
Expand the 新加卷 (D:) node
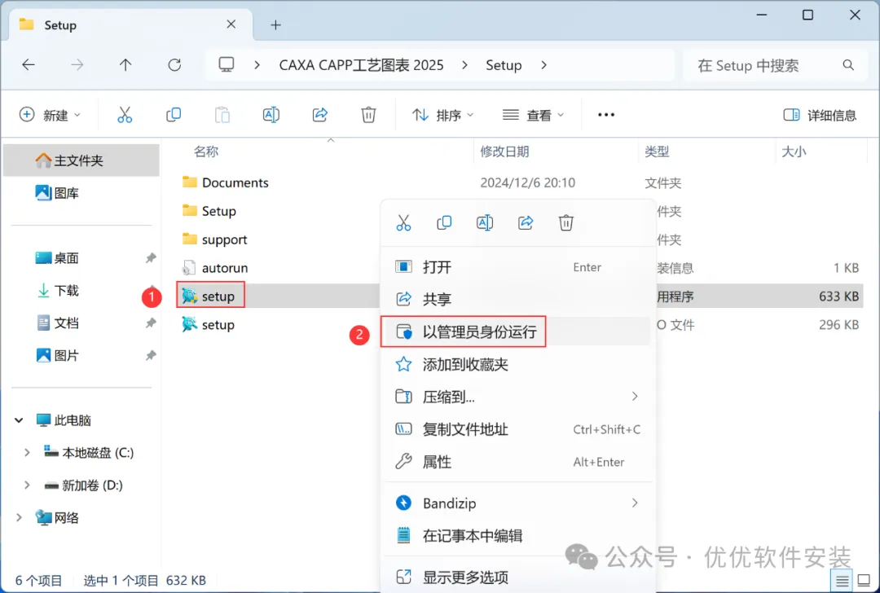[27, 485]
